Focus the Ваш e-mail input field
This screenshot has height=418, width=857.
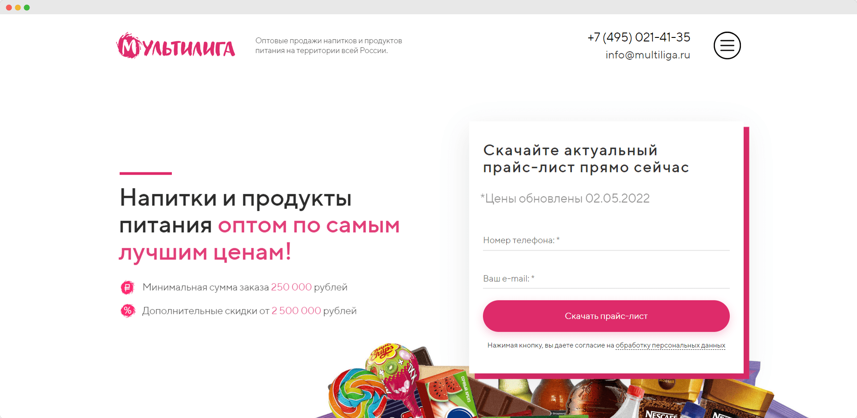[x=606, y=279]
